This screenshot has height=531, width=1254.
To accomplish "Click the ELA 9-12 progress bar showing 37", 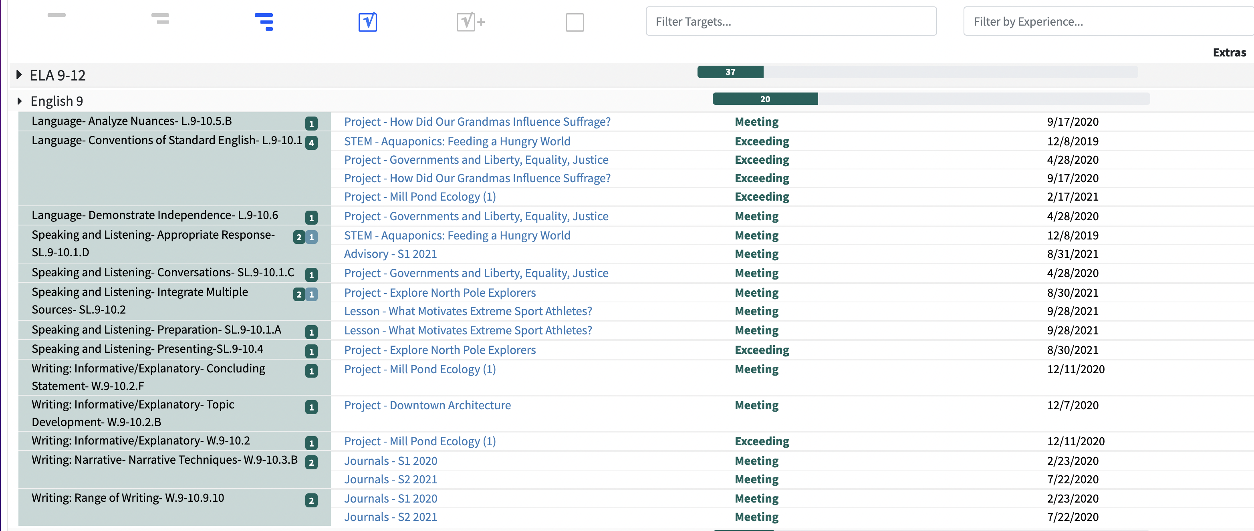I will (x=917, y=72).
